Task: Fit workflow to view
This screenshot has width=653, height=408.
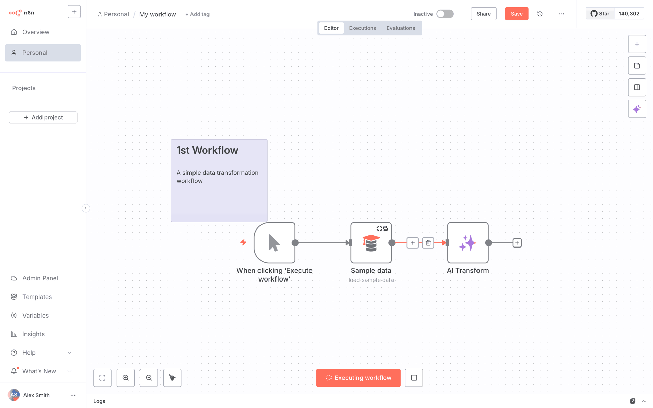Action: pos(102,378)
